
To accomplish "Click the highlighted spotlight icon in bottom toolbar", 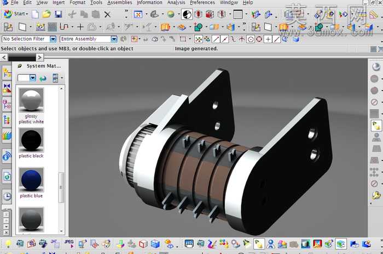I will (259, 244).
